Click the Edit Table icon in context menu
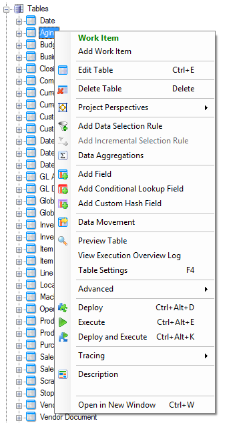The width and height of the screenshot is (249, 423). click(63, 70)
